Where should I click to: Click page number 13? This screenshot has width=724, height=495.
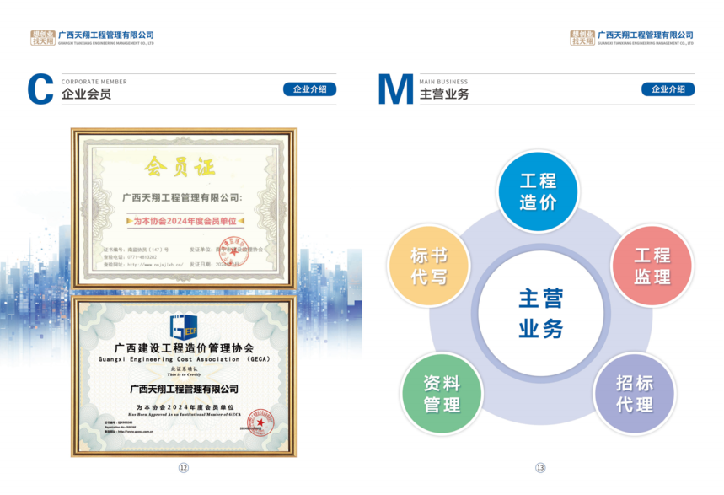point(540,468)
